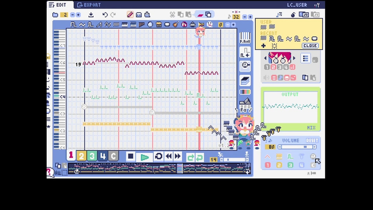The width and height of the screenshot is (373, 210).
Task: Toggle the forward loop arrow
Action: [190, 157]
